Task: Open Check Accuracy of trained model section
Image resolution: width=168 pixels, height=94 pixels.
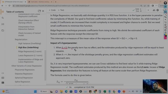Action: pos(29,34)
